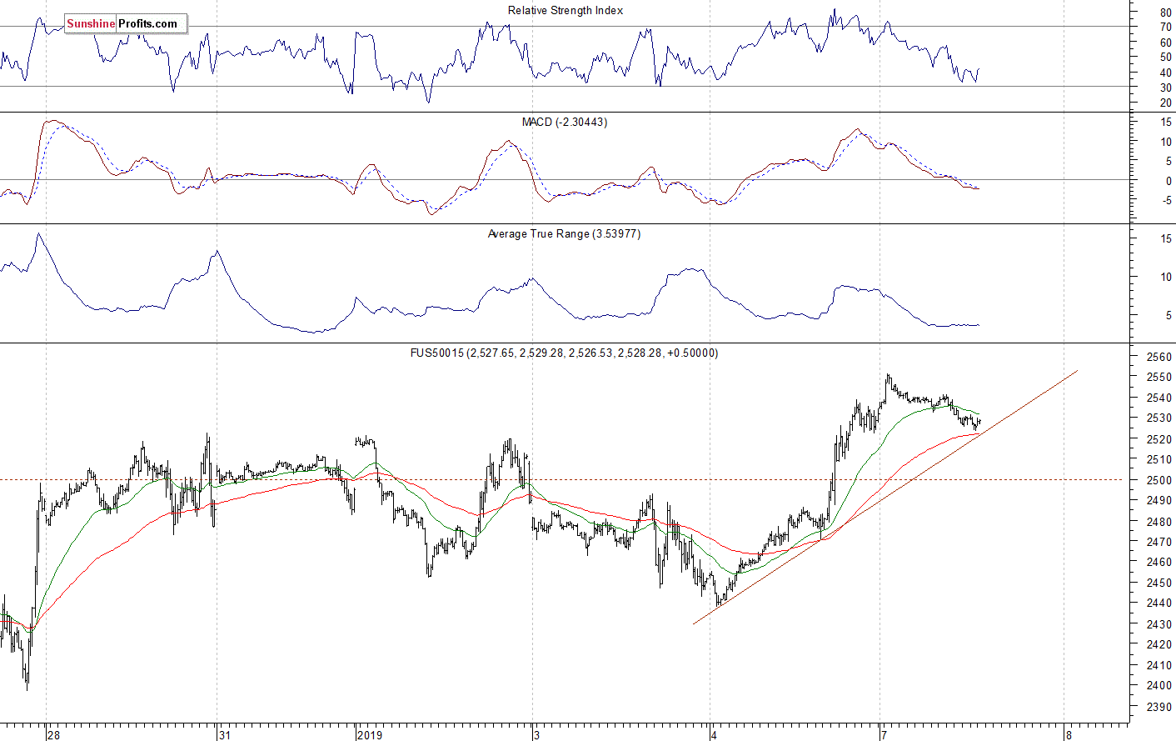
Task: Click the MACD -5 axis value
Action: (1166, 201)
